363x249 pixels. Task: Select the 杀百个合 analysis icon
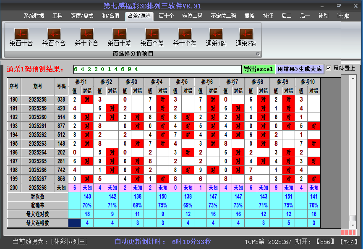tap(53, 36)
